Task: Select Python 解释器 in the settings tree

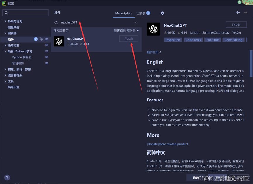Action: coord(22,57)
